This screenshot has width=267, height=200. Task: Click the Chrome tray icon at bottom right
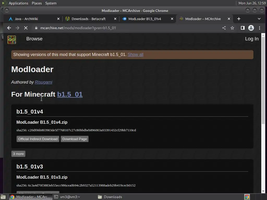[247, 197]
